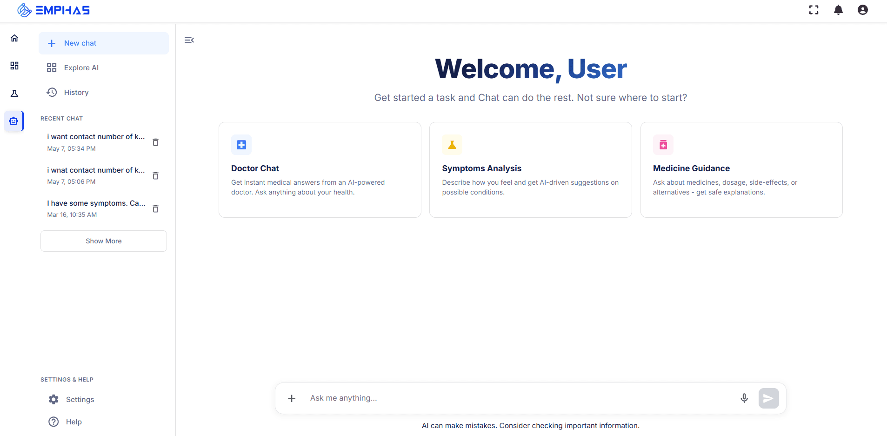887x436 pixels.
Task: Open chat History
Action: (104, 92)
